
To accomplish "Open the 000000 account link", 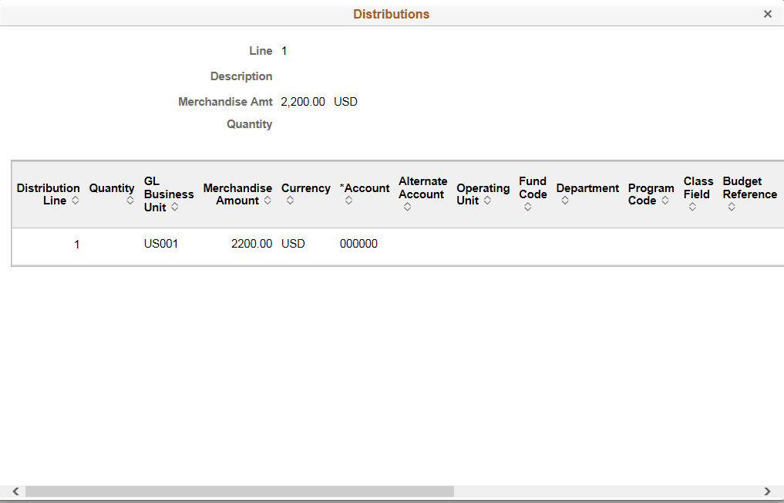I will point(358,243).
